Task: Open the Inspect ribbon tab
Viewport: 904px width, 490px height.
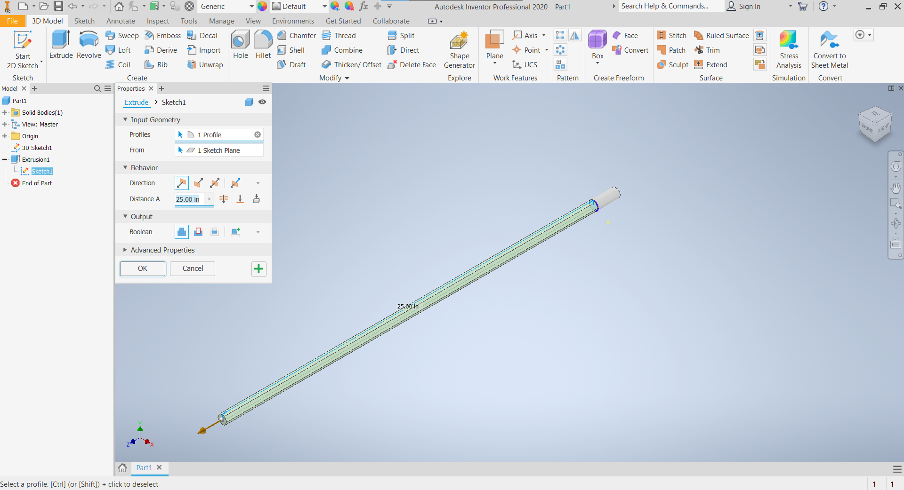Action: [x=158, y=21]
